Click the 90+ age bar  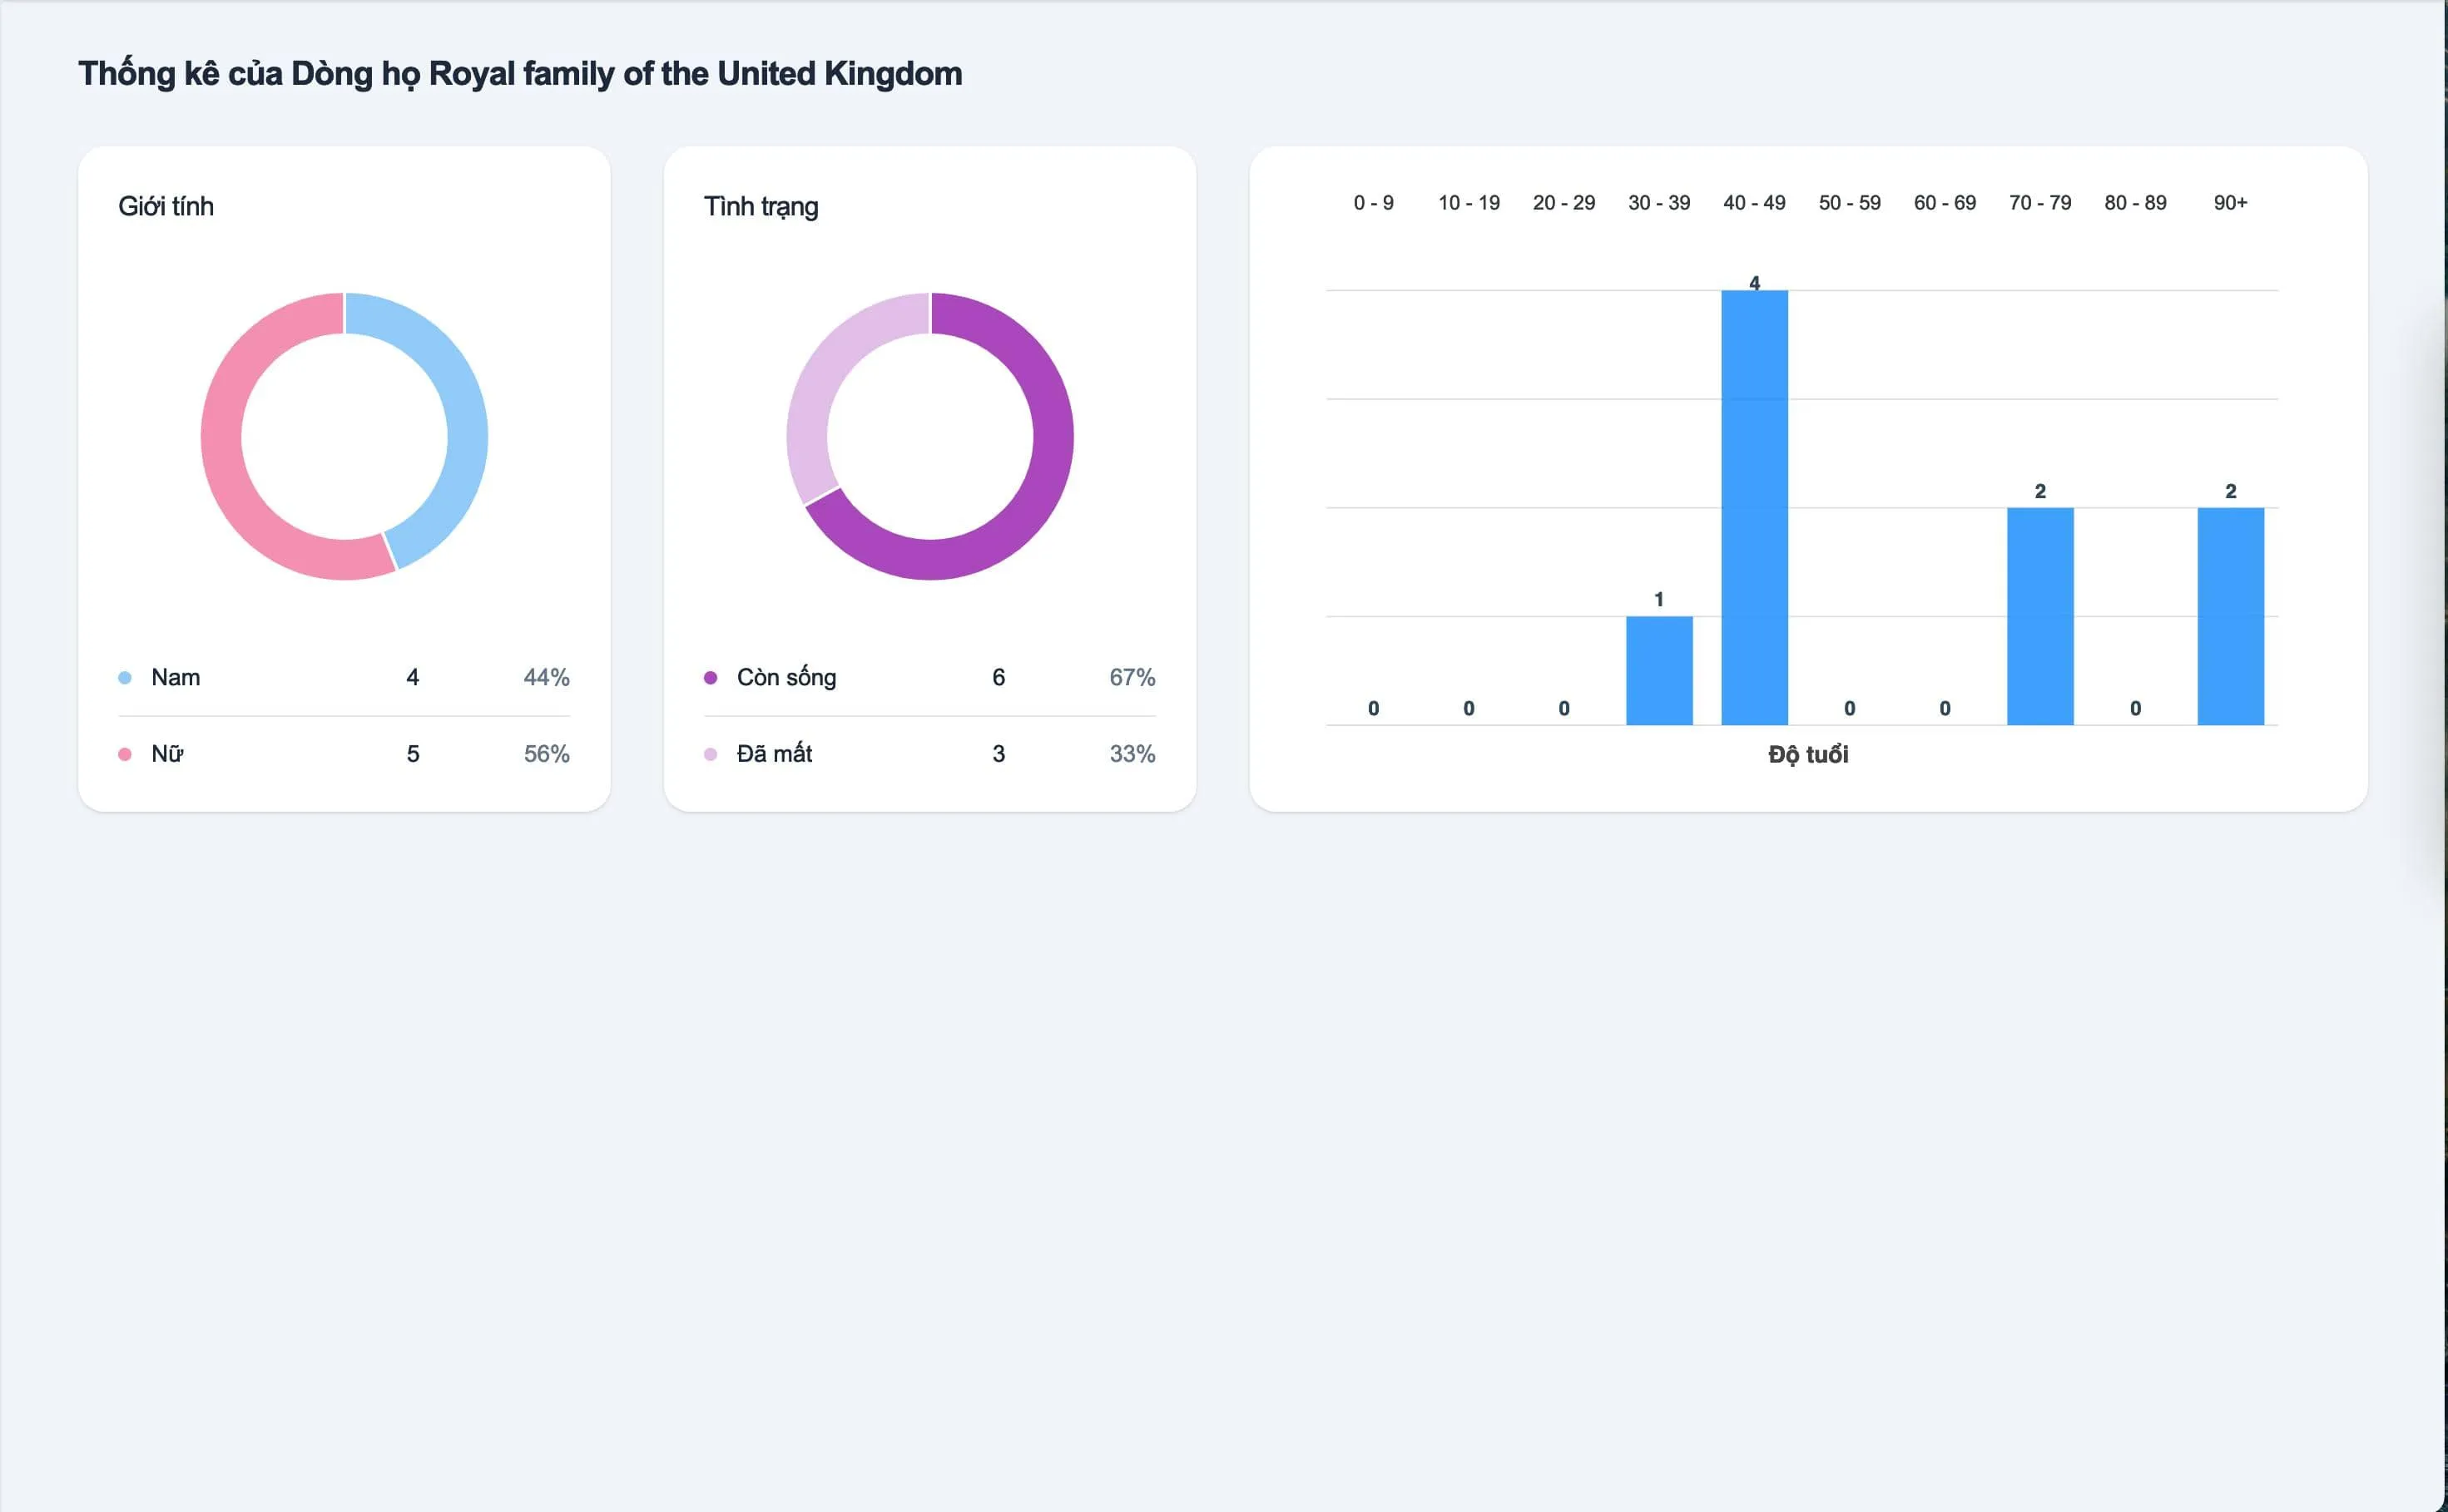tap(2230, 616)
